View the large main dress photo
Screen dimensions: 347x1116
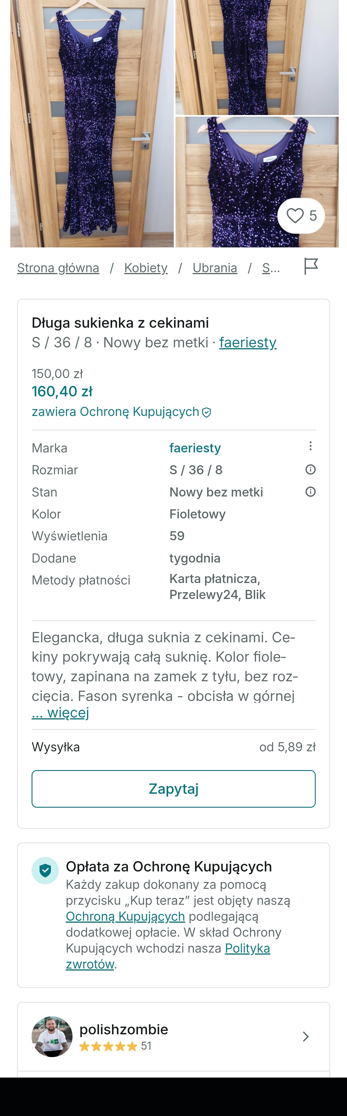[x=92, y=124]
